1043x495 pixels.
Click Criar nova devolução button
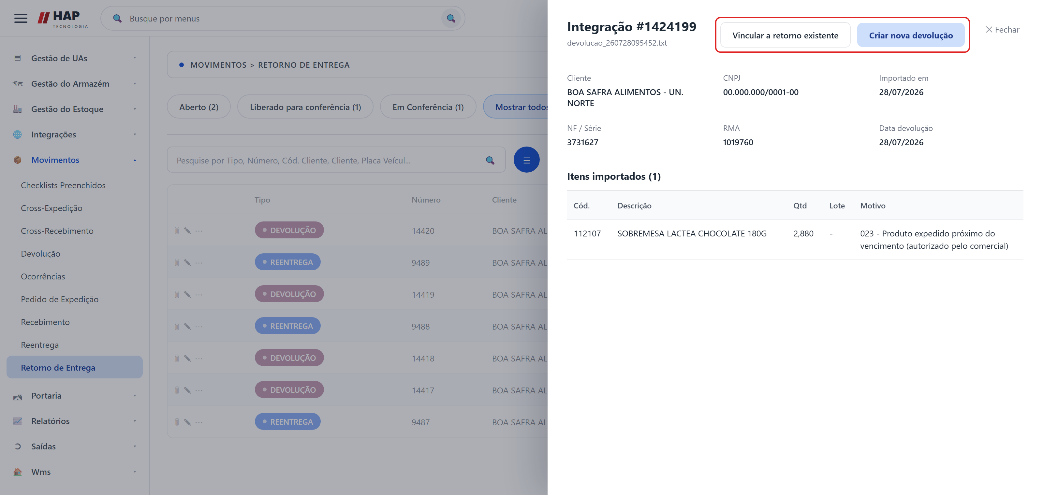[911, 35]
